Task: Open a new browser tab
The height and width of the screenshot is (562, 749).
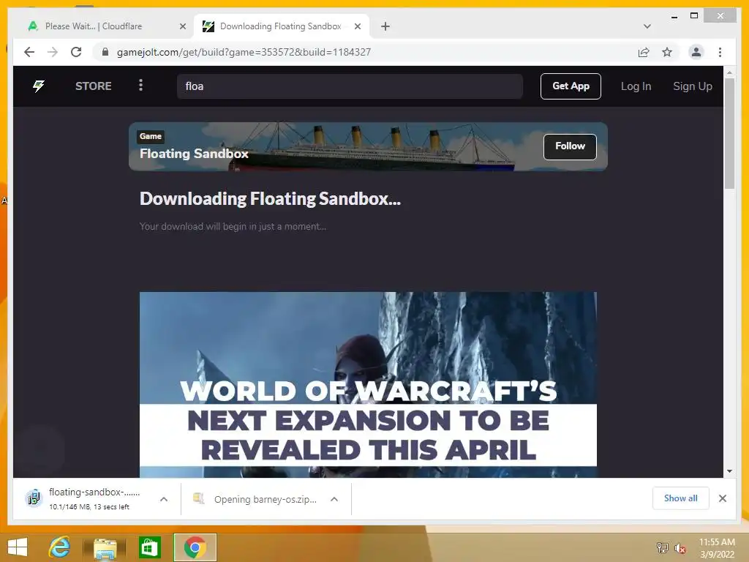Action: (x=385, y=26)
